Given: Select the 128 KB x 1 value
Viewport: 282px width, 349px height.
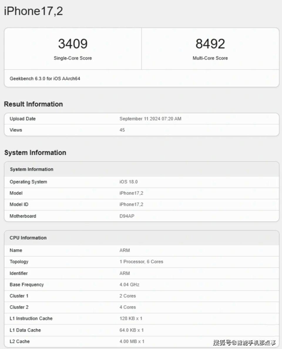Looking at the screenshot, I should [131, 318].
